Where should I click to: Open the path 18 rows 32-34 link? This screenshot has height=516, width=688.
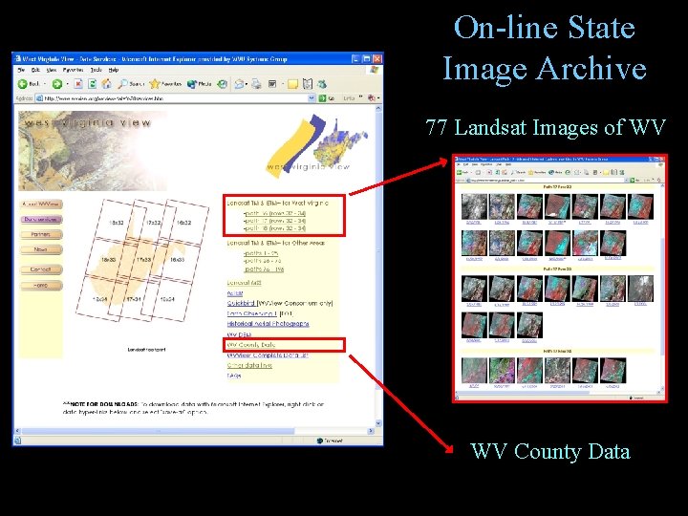coord(274,228)
